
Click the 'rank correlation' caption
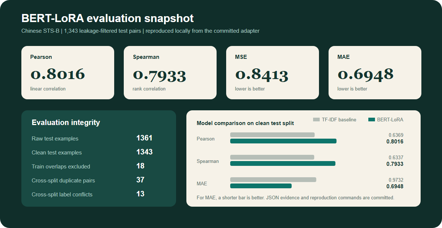(x=149, y=89)
